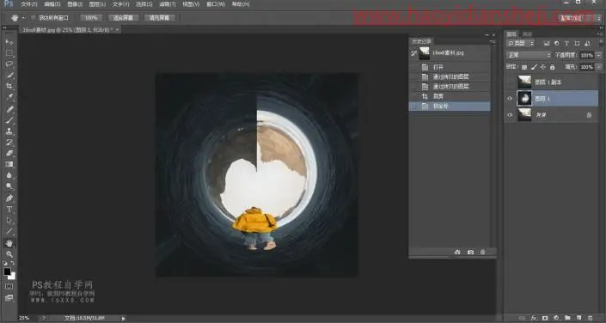Select the Hand tool in toolbox

click(x=9, y=243)
